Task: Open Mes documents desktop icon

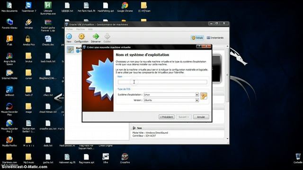Action: point(9,7)
